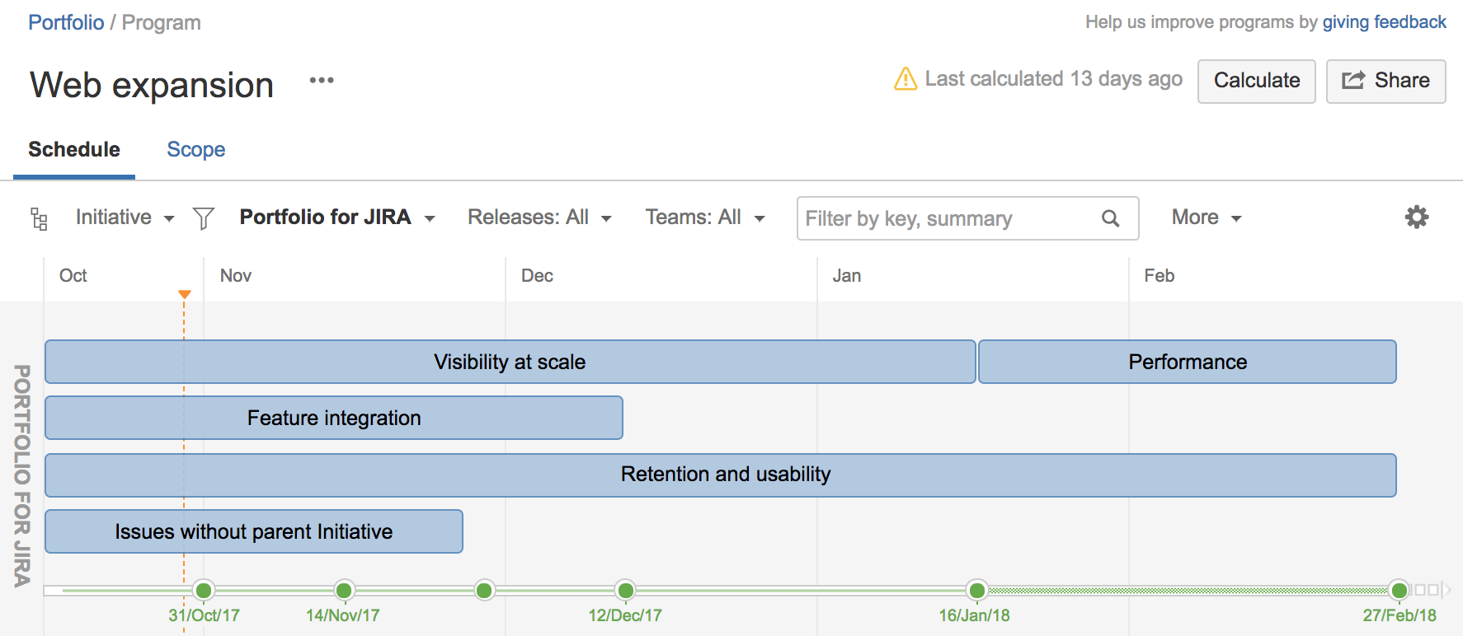Click the Filter by key, summary field
Screen dimensions: 1463x636
click(948, 218)
